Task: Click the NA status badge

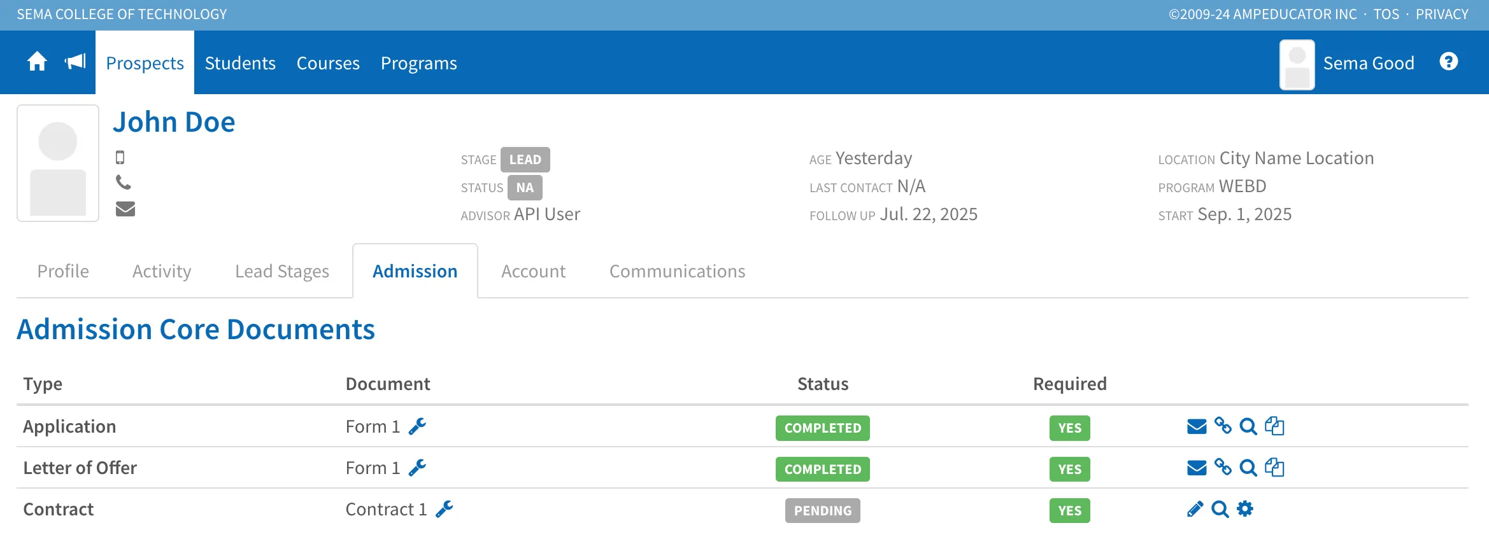Action: coord(525,188)
